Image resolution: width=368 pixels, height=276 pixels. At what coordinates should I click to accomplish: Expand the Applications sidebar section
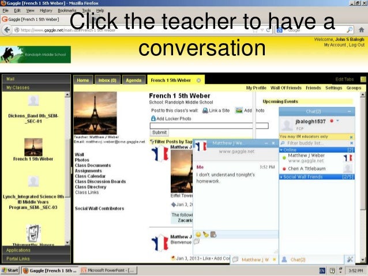pos(36,250)
